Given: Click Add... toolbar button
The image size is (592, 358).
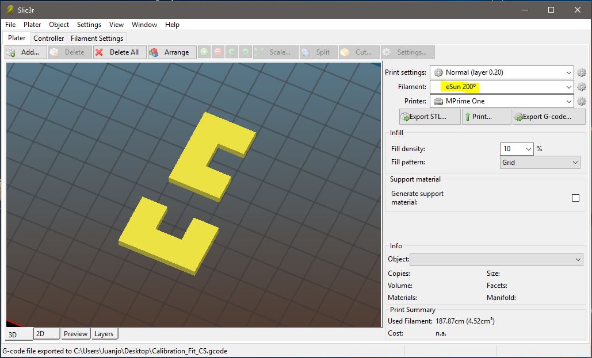Looking at the screenshot, I should (26, 52).
